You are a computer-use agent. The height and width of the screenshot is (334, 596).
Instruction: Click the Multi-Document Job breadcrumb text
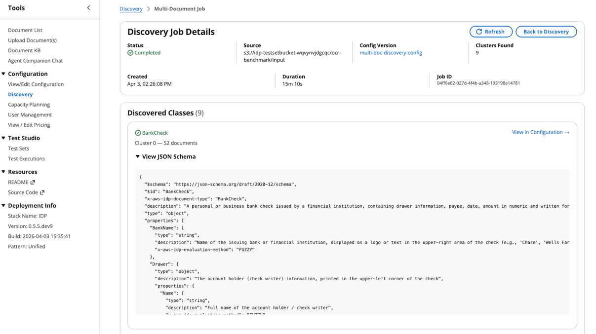pos(179,9)
